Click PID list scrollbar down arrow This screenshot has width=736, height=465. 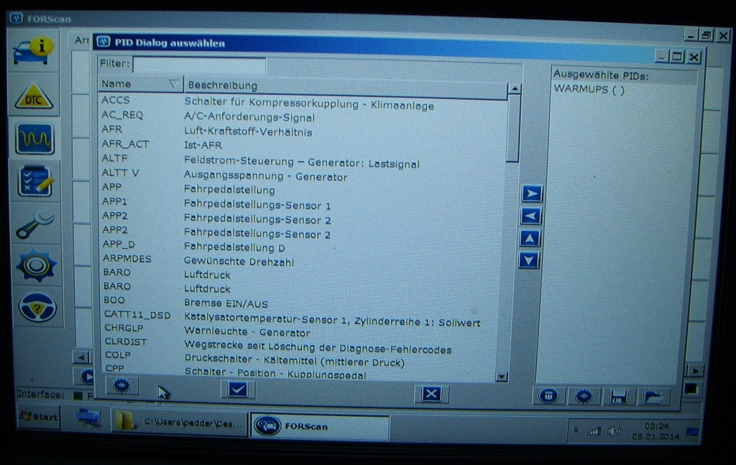tap(502, 377)
